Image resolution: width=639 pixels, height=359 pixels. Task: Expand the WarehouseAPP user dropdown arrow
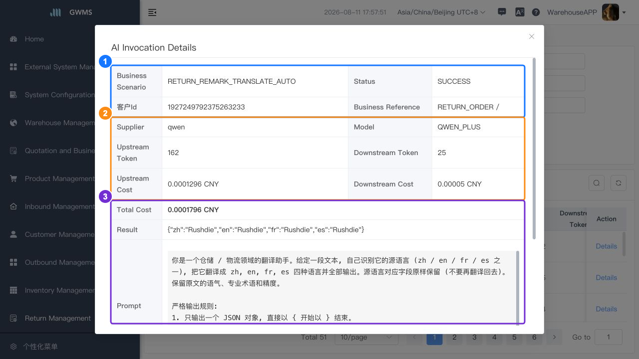pos(624,13)
